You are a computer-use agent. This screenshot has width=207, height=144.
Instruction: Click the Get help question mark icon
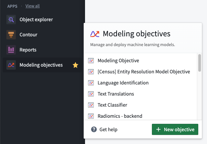click(94, 129)
